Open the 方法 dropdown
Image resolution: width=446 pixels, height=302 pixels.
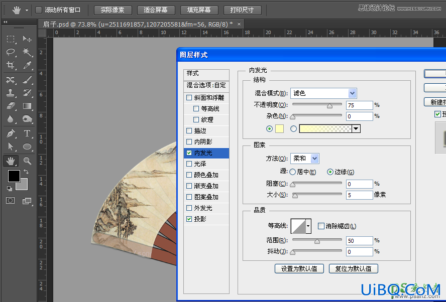[305, 159]
